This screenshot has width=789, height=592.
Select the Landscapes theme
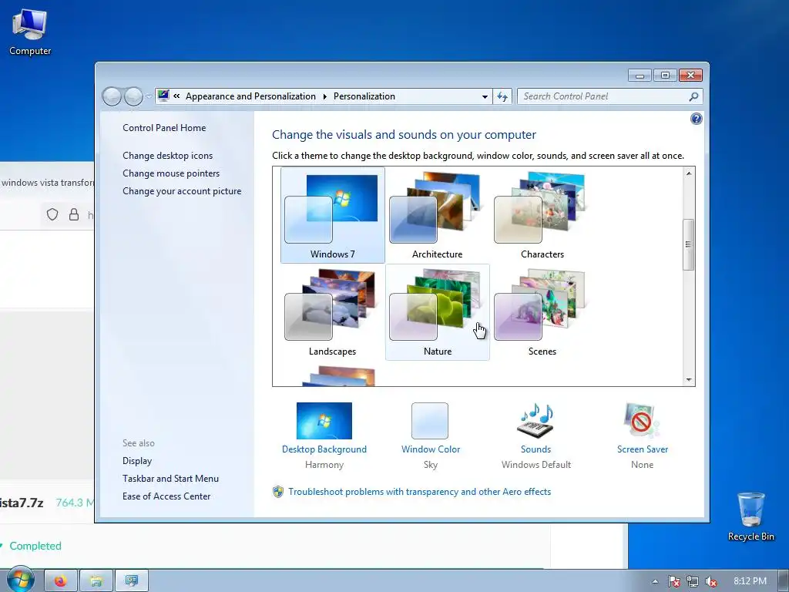click(x=333, y=312)
